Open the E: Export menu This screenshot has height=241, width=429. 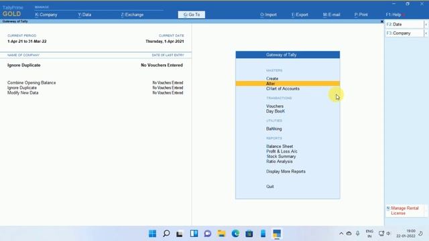(x=300, y=15)
